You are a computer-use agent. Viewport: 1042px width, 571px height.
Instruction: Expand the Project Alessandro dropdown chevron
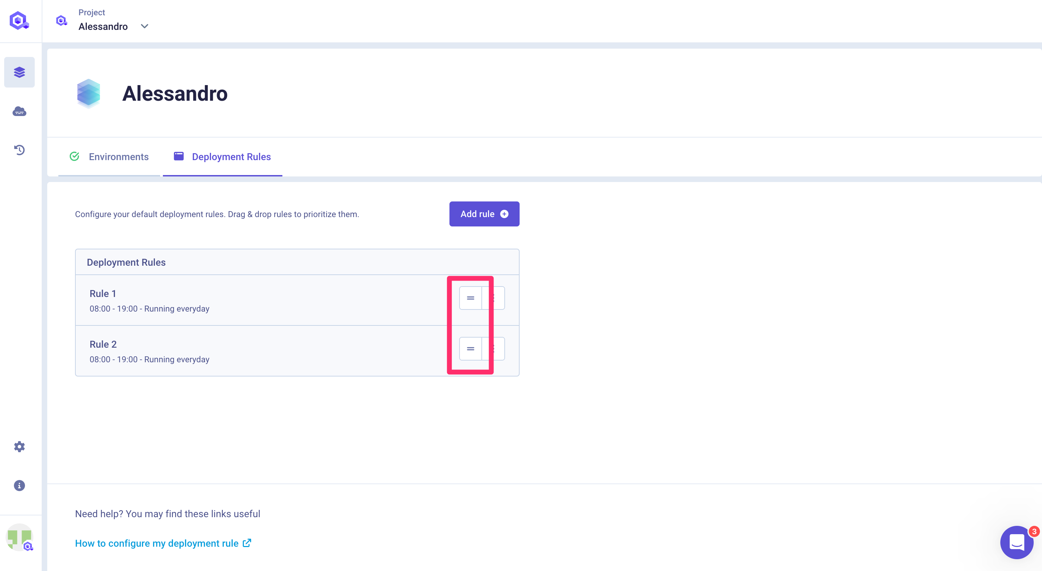tap(144, 26)
